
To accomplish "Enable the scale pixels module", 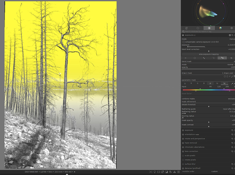I will click(183, 156).
